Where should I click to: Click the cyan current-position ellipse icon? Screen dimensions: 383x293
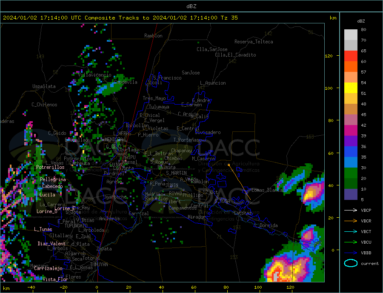click(x=351, y=263)
